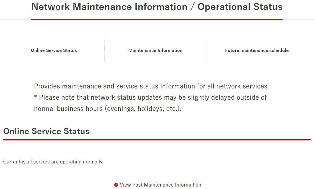Click "Operational Status" words in page title
This screenshot has width=315, height=189.
(240, 7)
